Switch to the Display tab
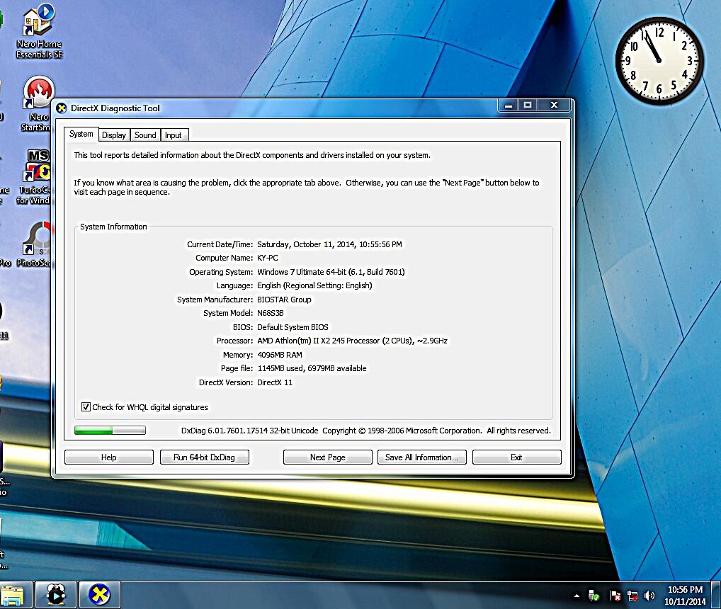Viewport: 721px width, 609px height. tap(114, 135)
